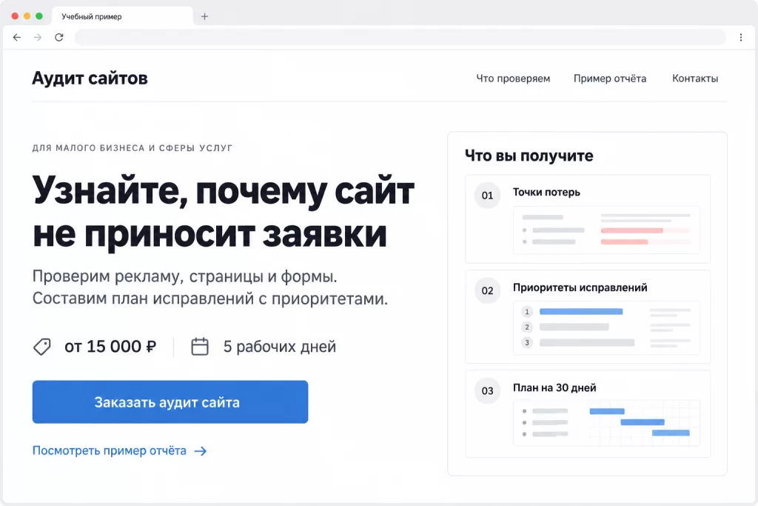The height and width of the screenshot is (506, 758).
Task: Click the calendar icon beside 5 рабочих дней
Action: tap(200, 347)
